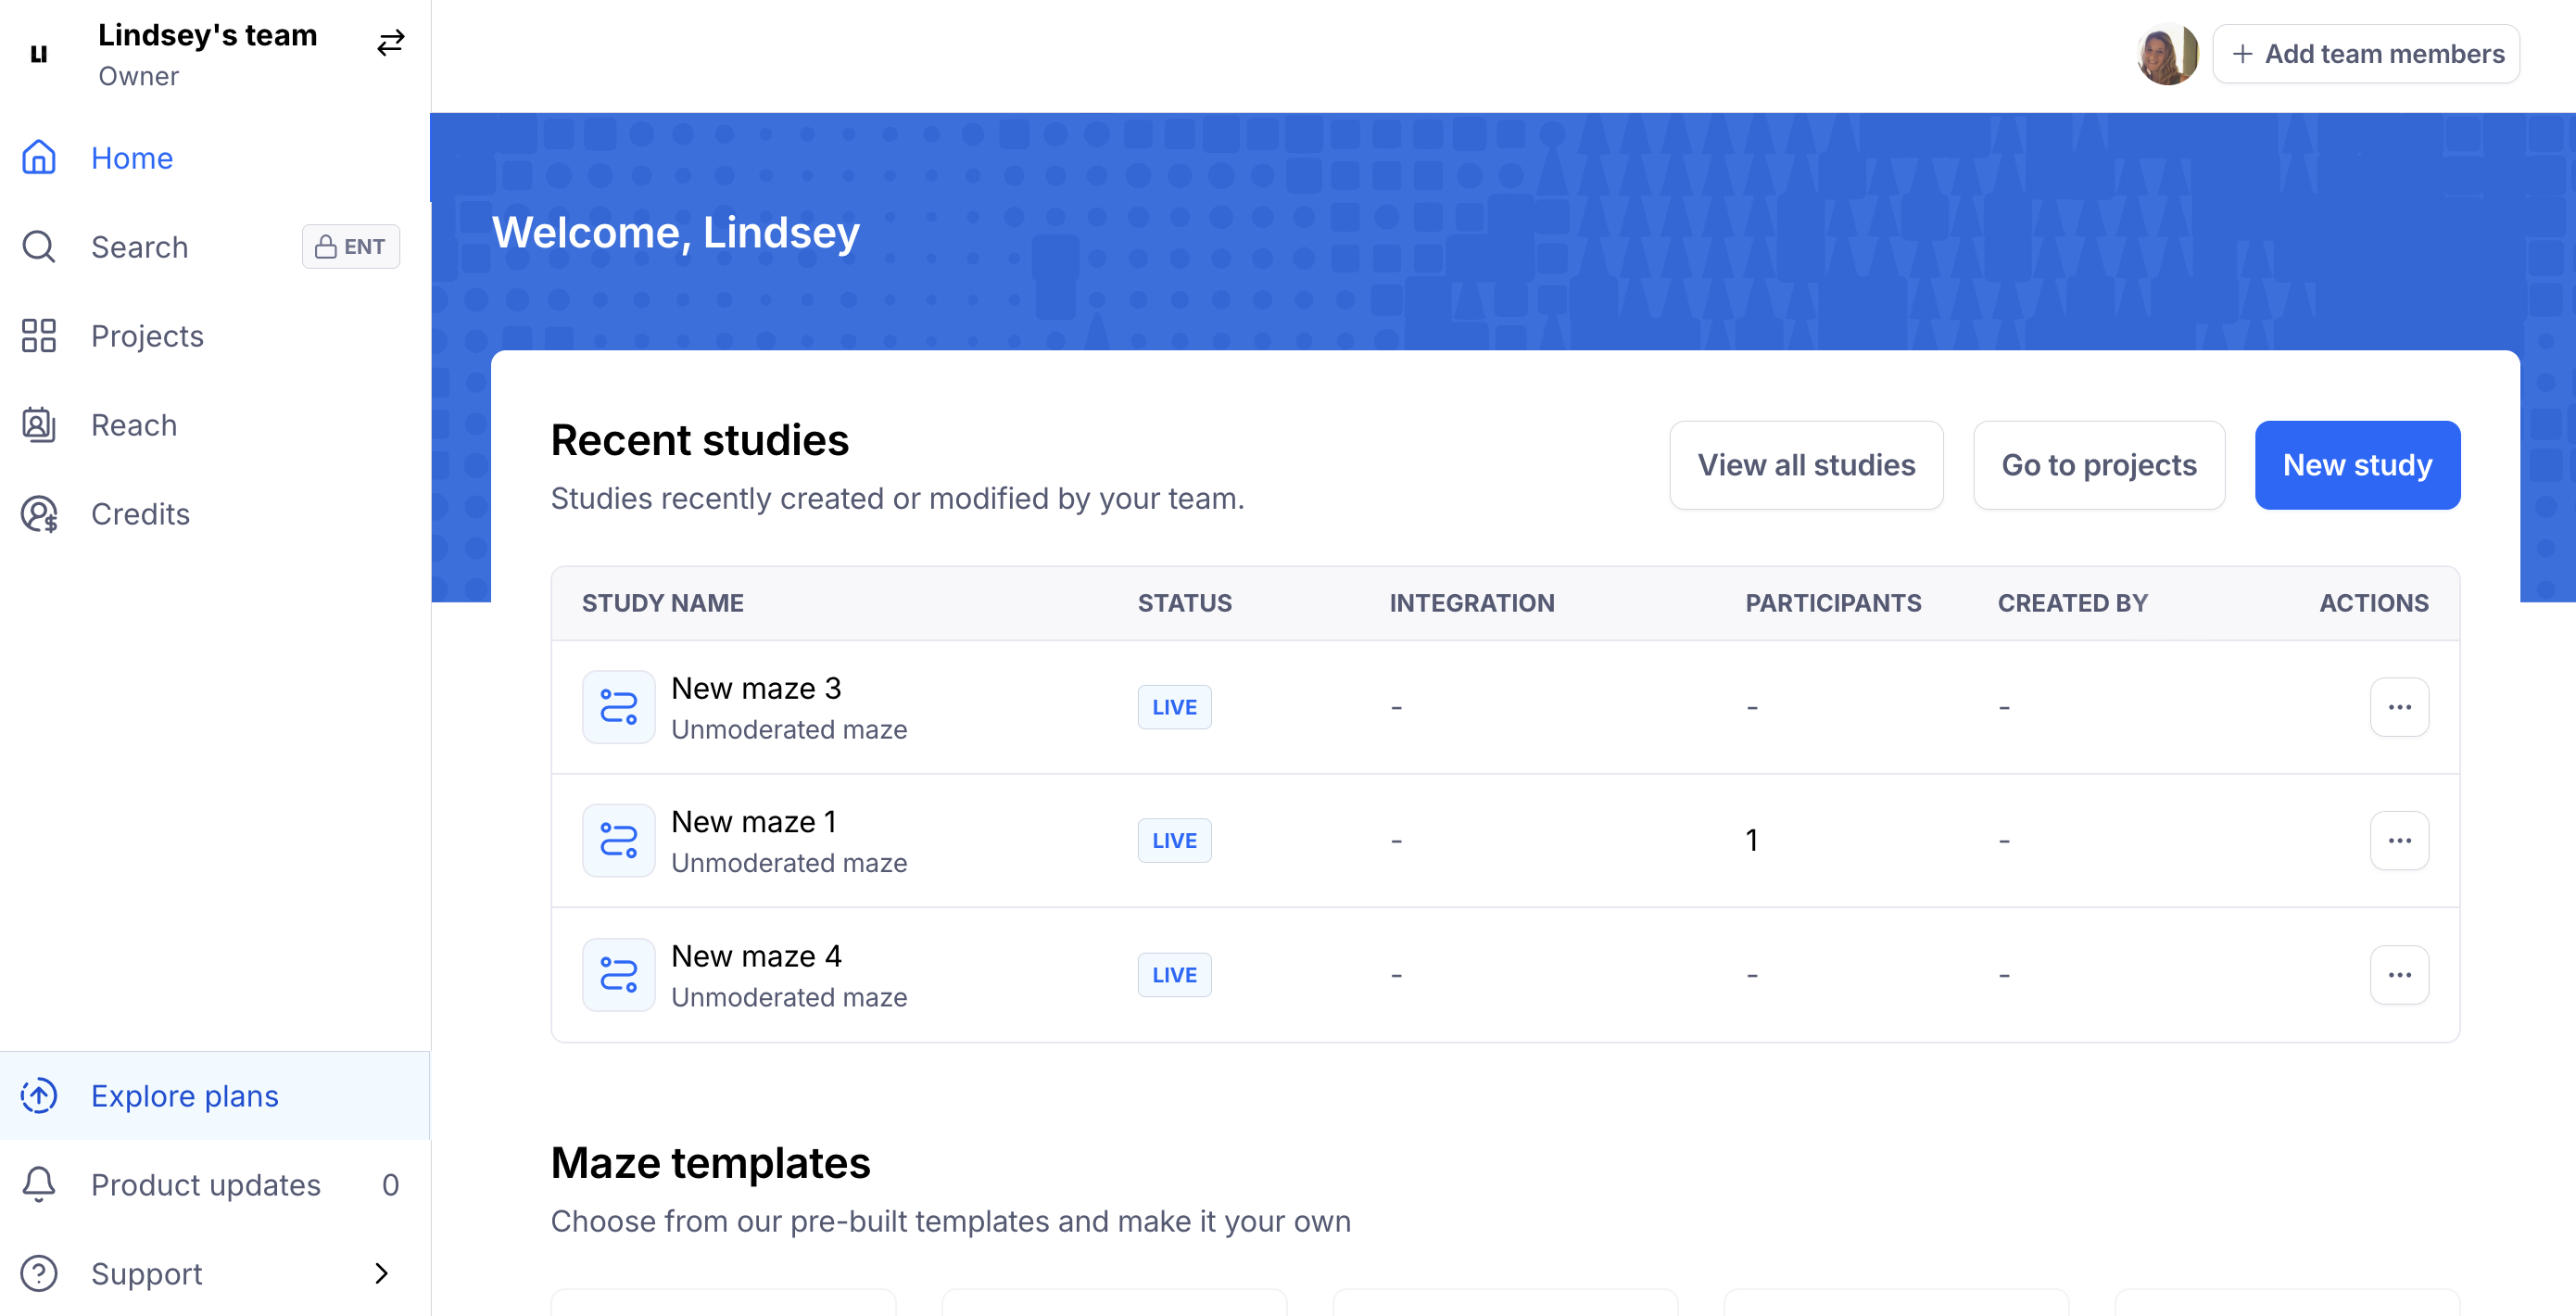Open actions menu for New maze 1

pos(2398,840)
